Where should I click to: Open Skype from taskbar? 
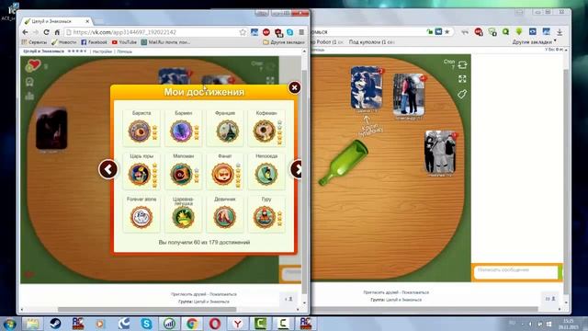[x=146, y=324]
